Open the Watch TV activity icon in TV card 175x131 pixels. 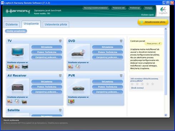[x=10, y=67]
